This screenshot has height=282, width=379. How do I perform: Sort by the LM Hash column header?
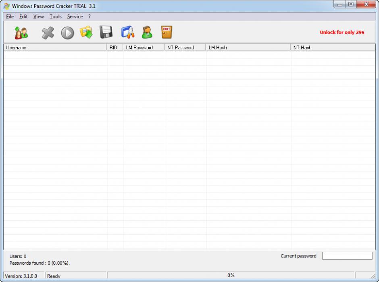248,47
